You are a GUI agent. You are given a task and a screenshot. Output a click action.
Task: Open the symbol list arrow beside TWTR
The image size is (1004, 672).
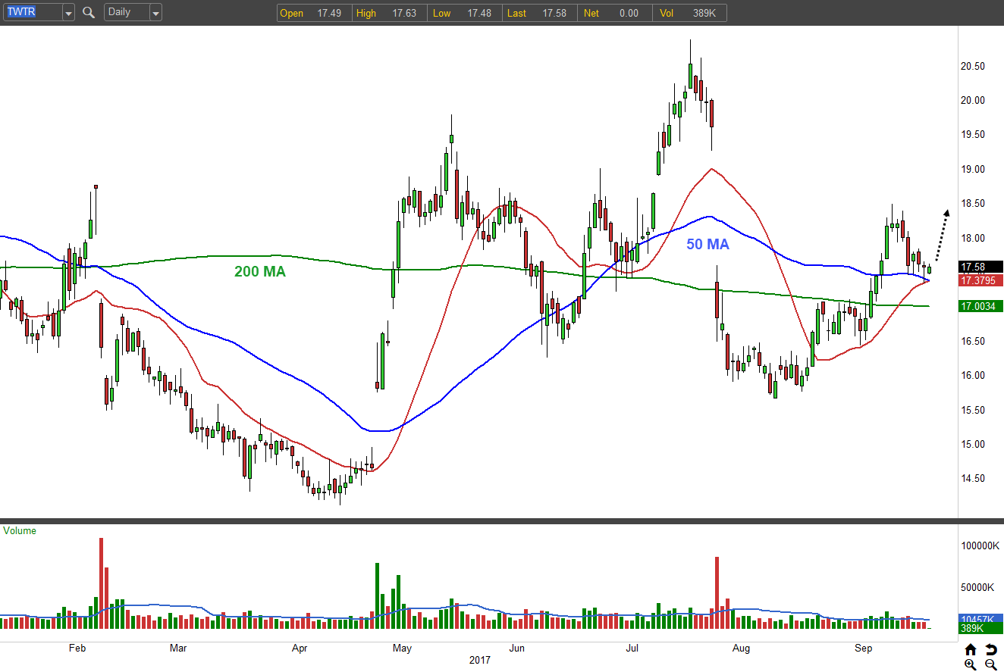(x=68, y=13)
